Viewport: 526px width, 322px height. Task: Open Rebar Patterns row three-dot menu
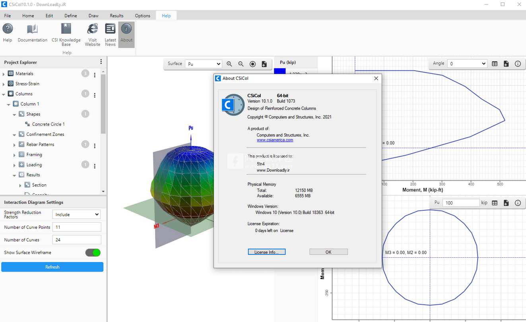[x=95, y=146]
